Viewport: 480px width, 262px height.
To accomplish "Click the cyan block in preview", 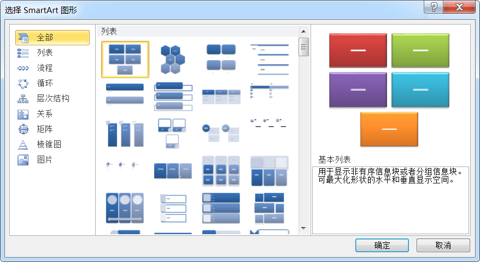I will tap(420, 90).
